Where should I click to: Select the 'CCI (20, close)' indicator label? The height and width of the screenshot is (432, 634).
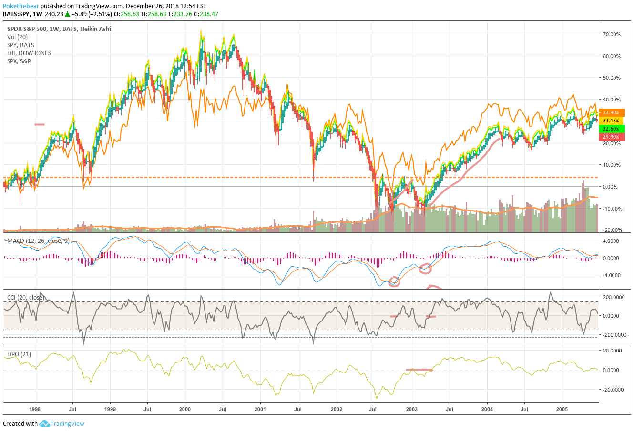25,298
